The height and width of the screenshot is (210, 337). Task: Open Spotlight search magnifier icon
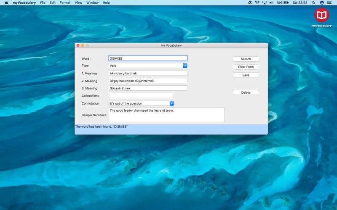point(314,3)
